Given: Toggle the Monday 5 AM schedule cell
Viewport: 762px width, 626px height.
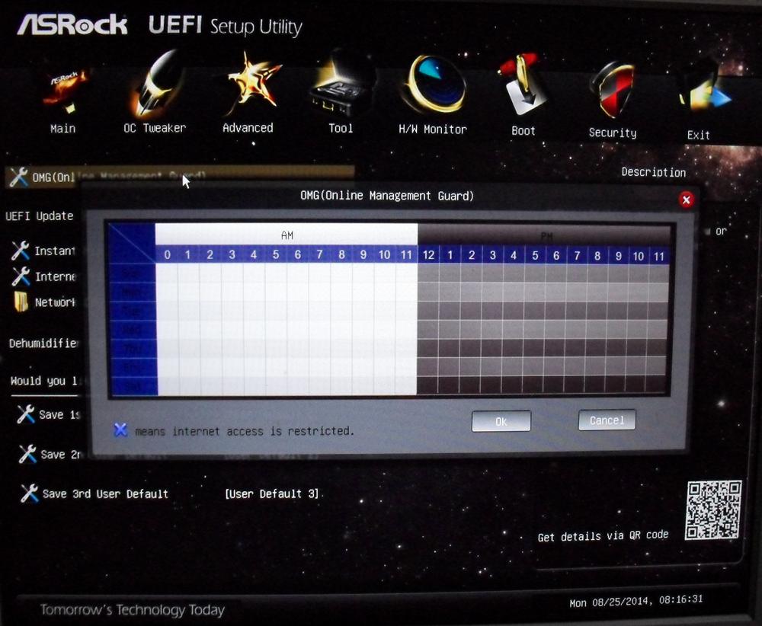Looking at the screenshot, I should (x=276, y=292).
